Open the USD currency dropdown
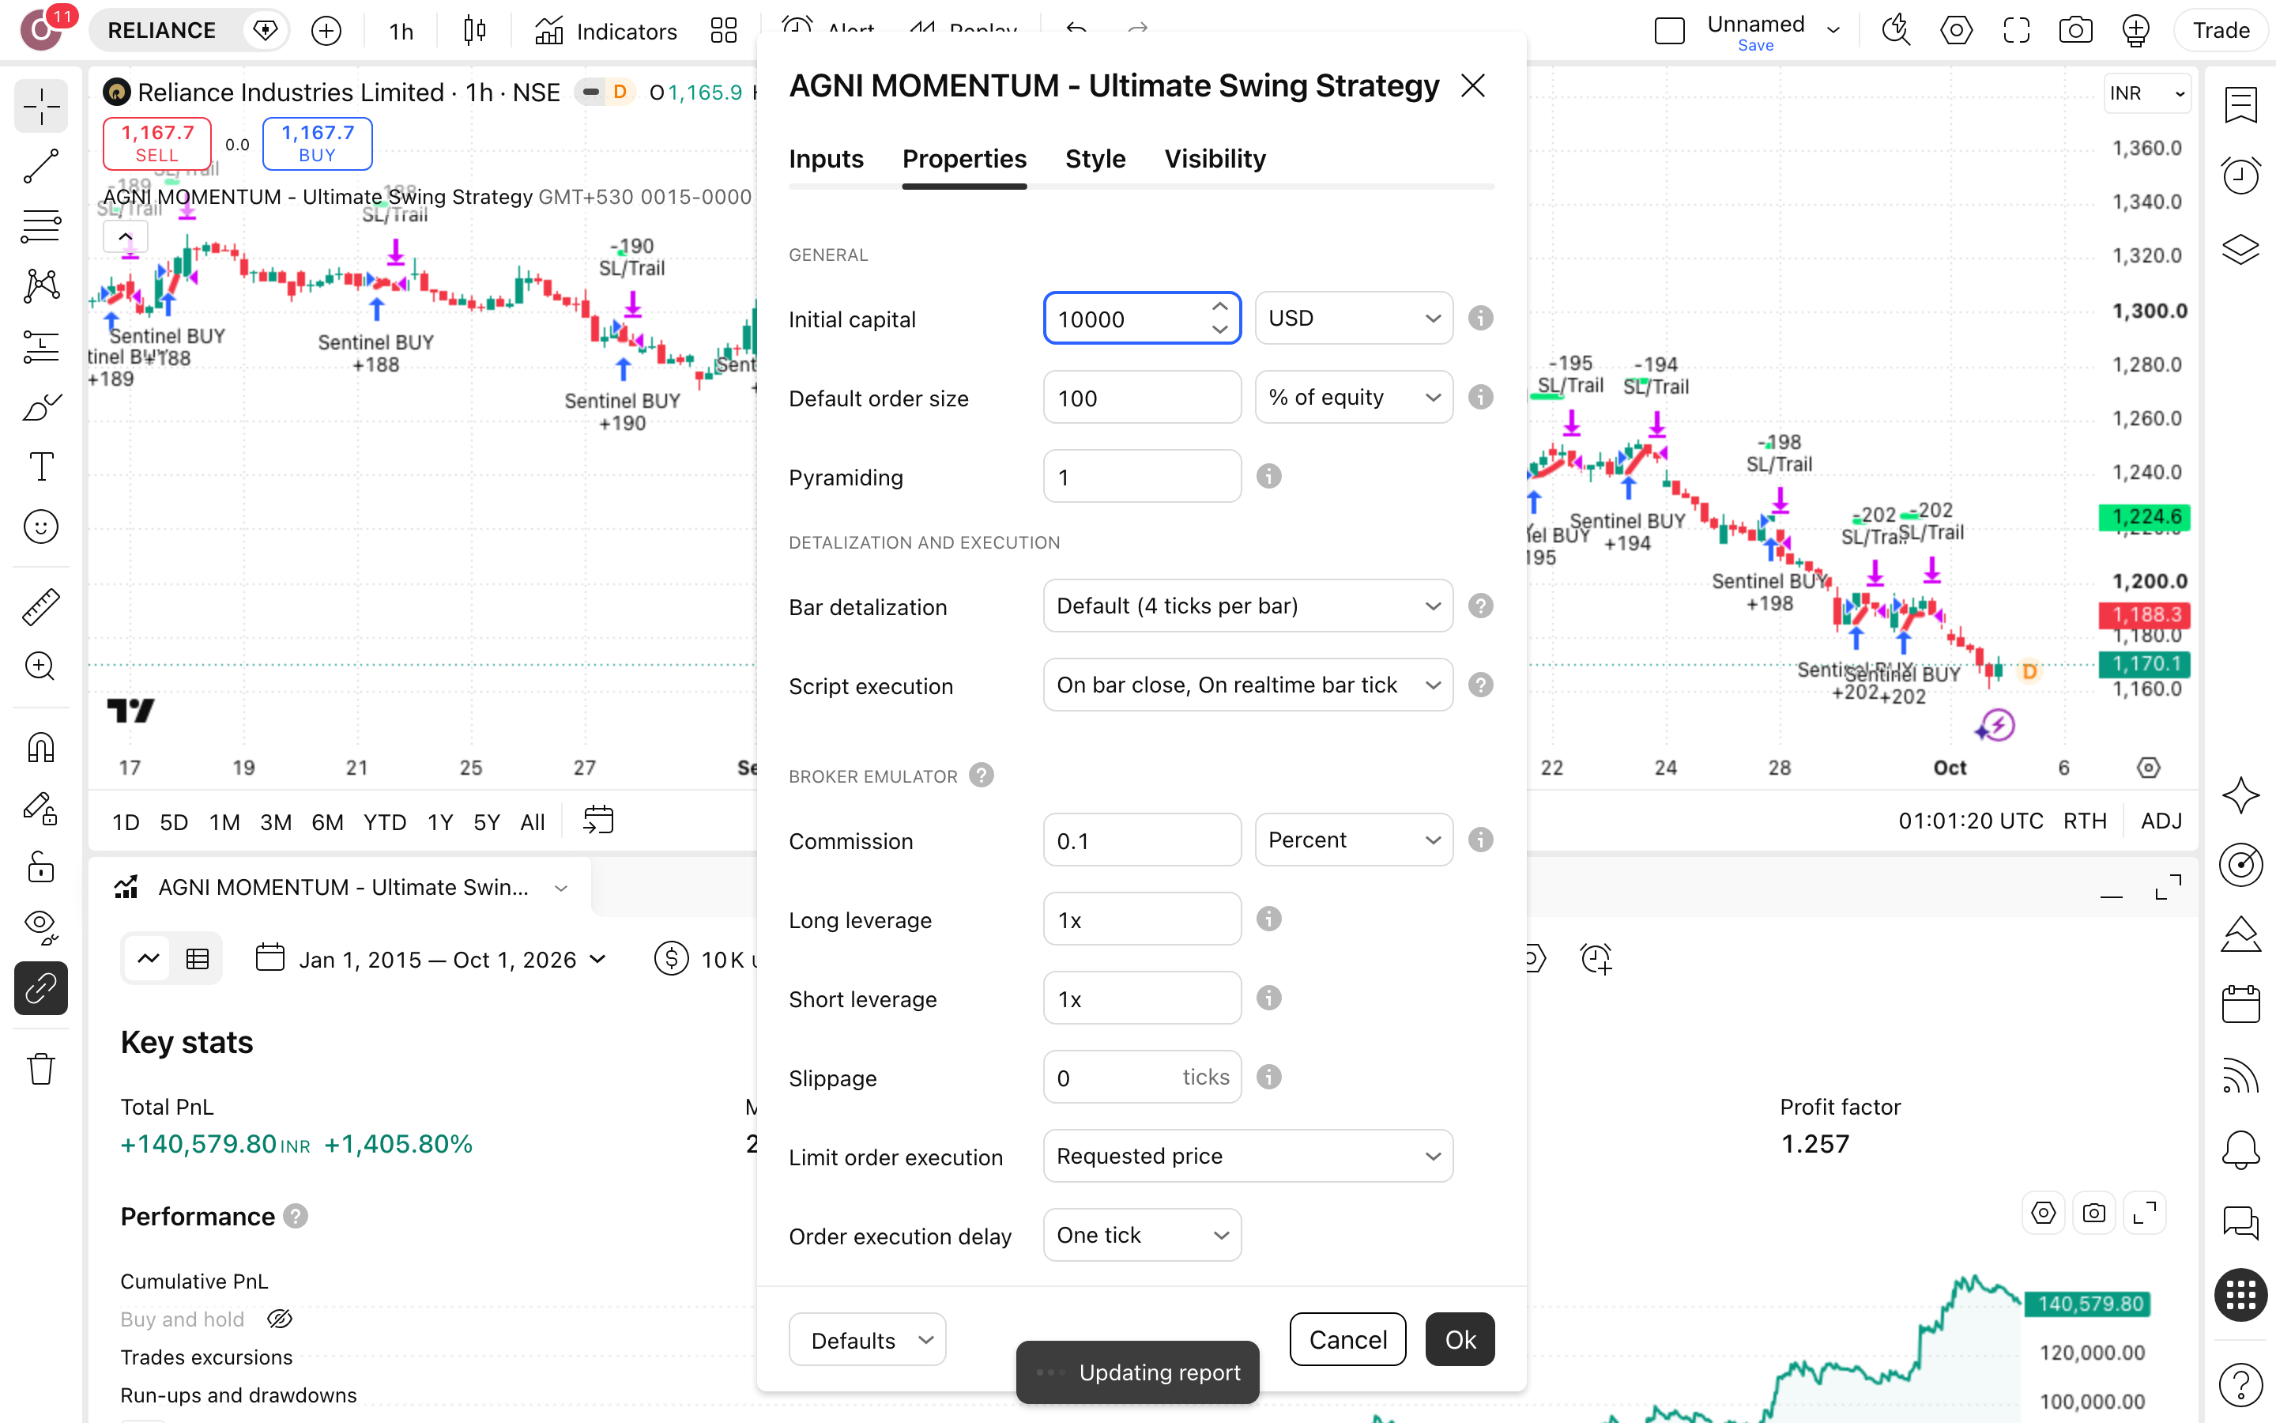 (1354, 318)
